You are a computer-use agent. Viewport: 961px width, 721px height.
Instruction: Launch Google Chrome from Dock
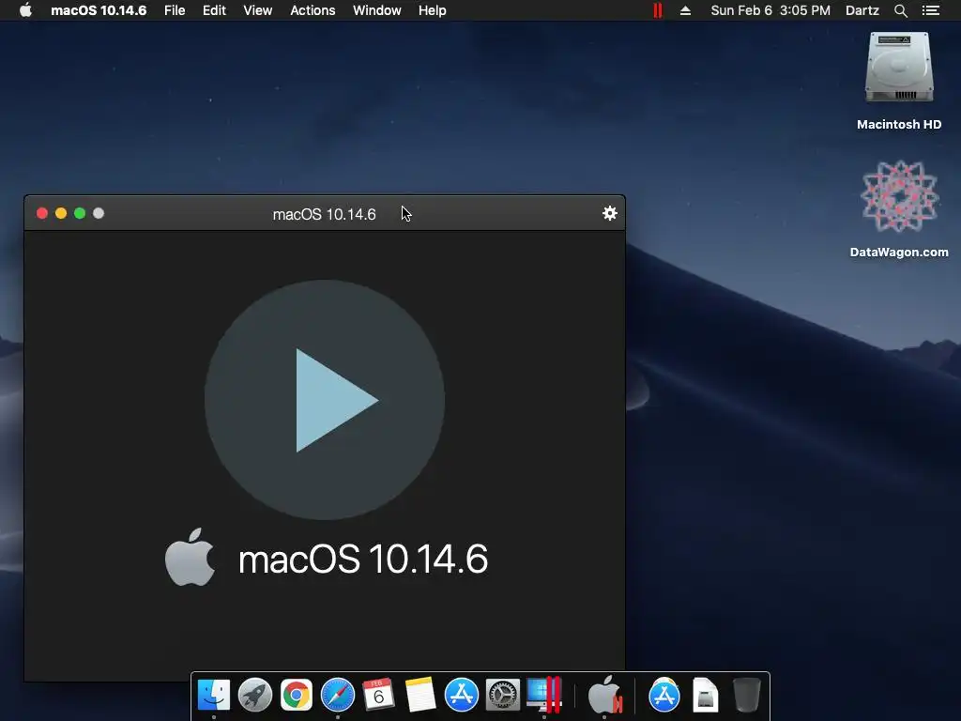tap(296, 695)
